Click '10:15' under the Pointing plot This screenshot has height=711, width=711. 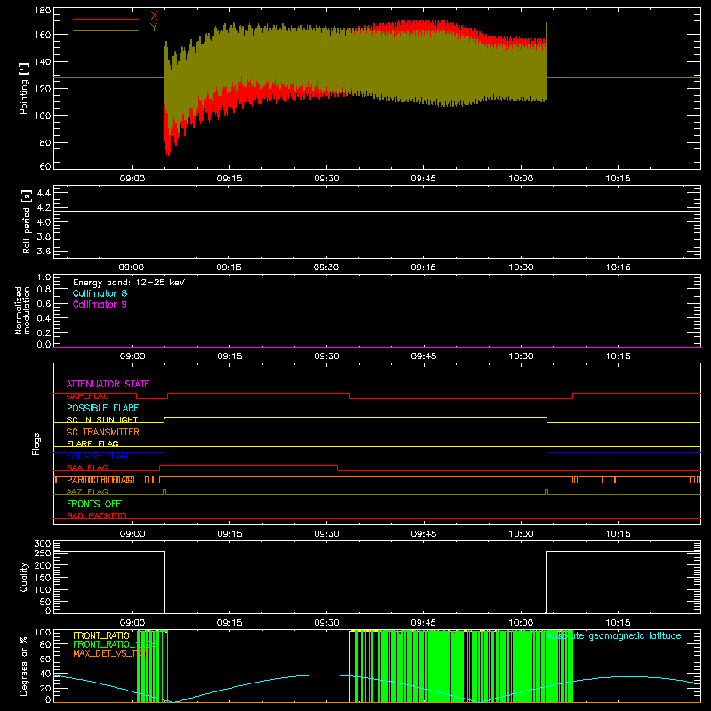point(618,179)
